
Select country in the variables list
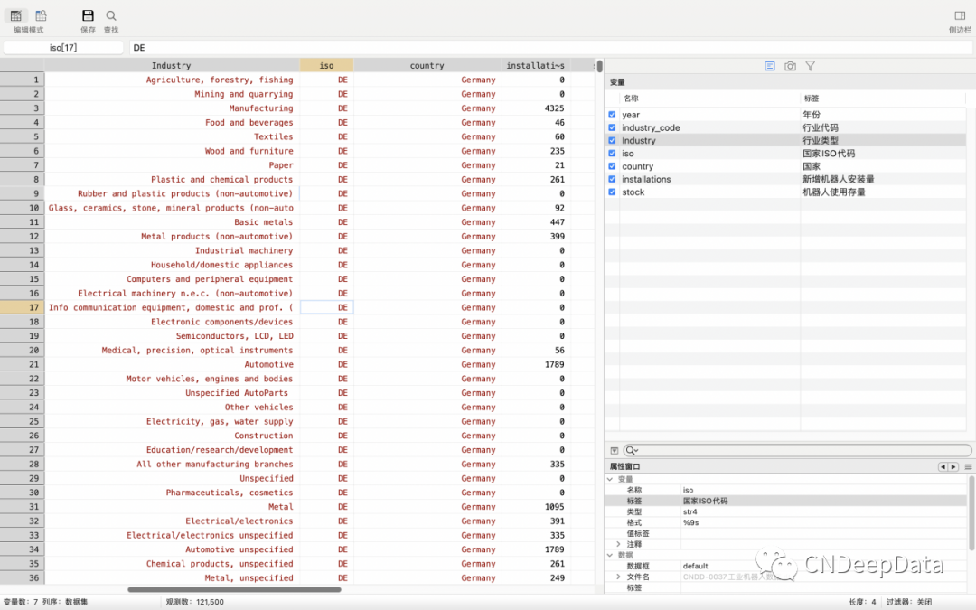tap(637, 166)
